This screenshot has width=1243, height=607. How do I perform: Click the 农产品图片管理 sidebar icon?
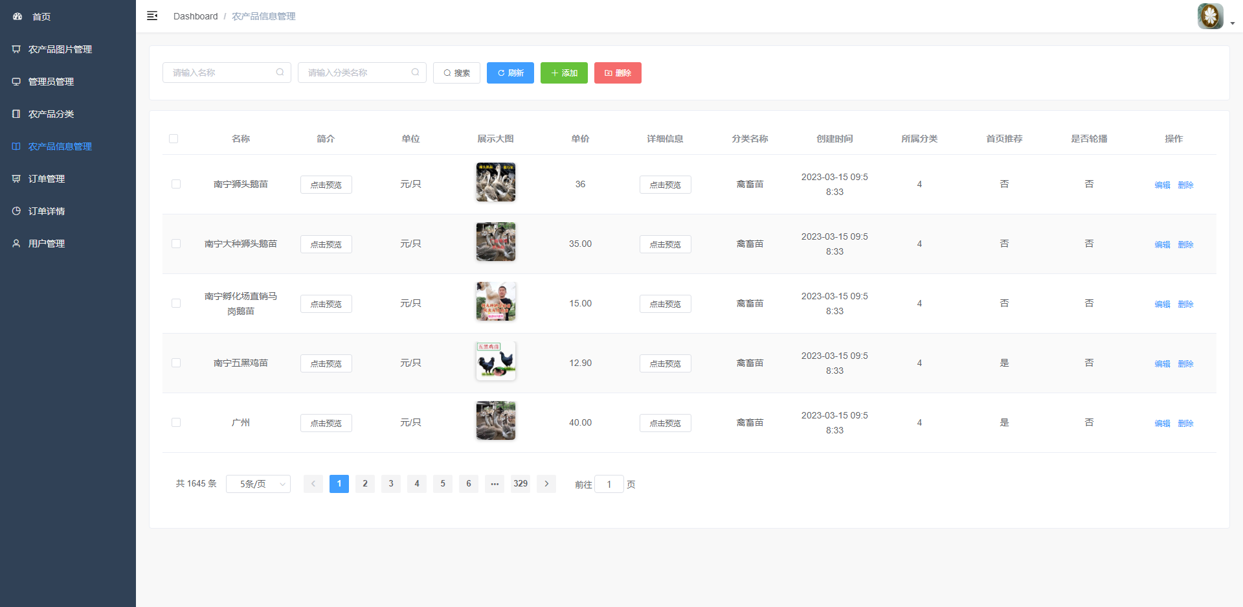pos(16,49)
